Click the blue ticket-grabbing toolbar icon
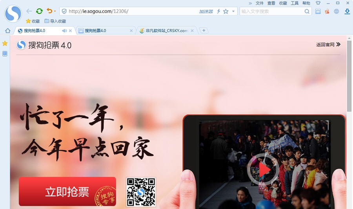353x209 pixels. (x=318, y=11)
